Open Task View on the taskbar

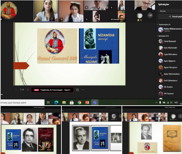click(x=48, y=102)
